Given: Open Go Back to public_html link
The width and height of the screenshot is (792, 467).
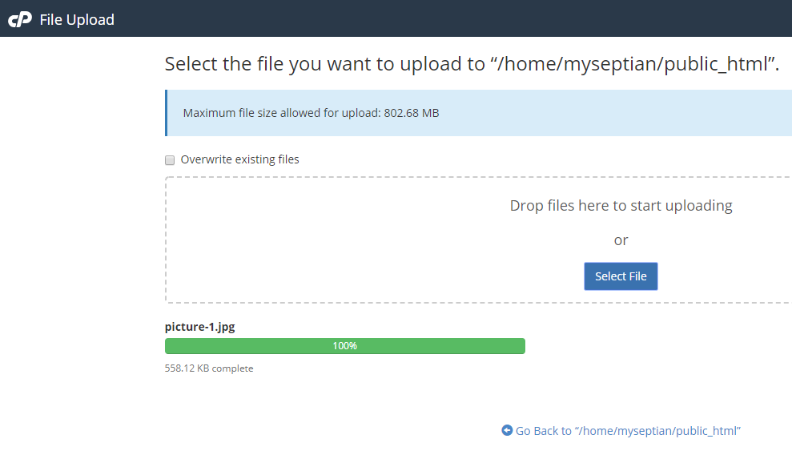Looking at the screenshot, I should [x=628, y=431].
